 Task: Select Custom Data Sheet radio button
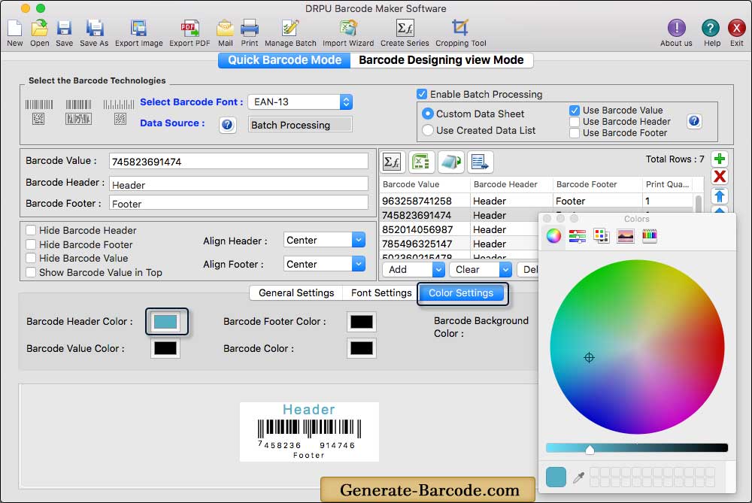(x=427, y=114)
